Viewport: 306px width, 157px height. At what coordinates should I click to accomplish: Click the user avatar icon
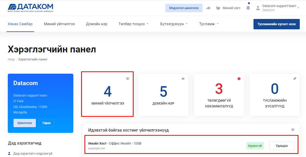(258, 8)
